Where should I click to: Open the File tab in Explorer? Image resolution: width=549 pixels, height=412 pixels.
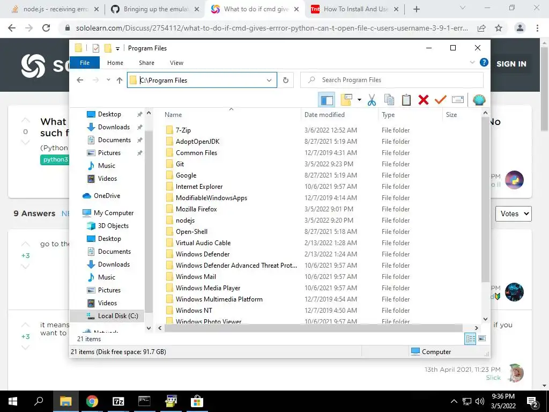85,63
